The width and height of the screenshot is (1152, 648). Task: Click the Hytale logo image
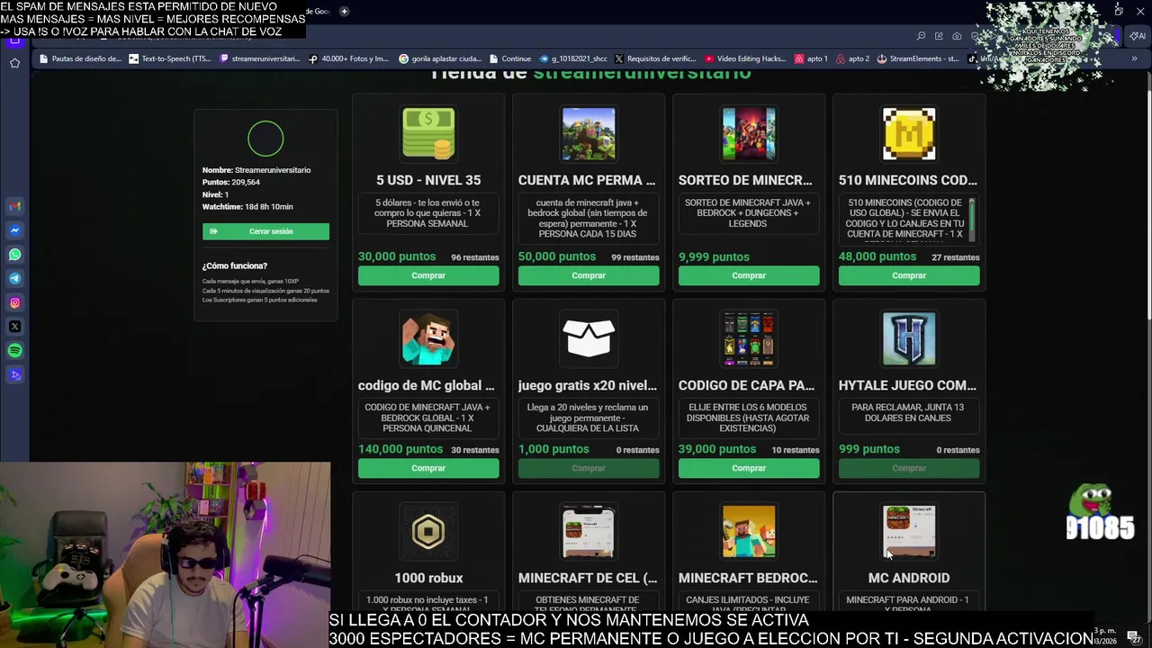[909, 339]
